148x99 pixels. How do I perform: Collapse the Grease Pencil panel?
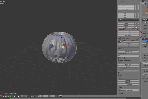[x=119, y=38]
